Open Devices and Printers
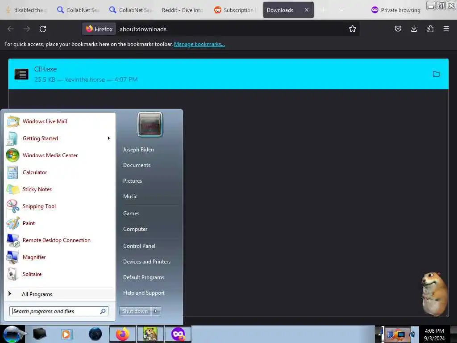457x343 pixels. [x=146, y=262]
